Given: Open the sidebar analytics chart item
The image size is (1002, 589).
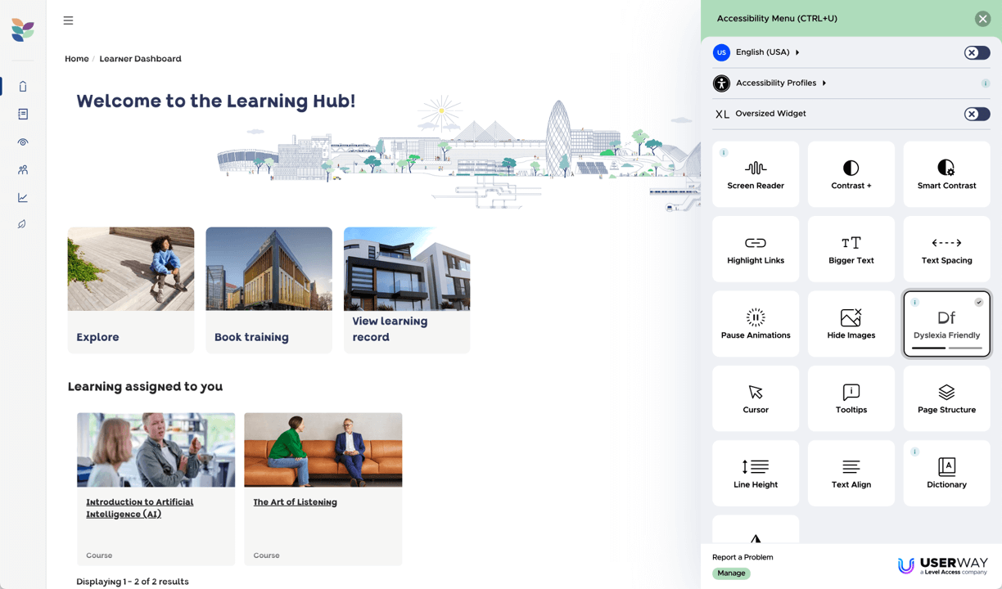Looking at the screenshot, I should tap(23, 198).
